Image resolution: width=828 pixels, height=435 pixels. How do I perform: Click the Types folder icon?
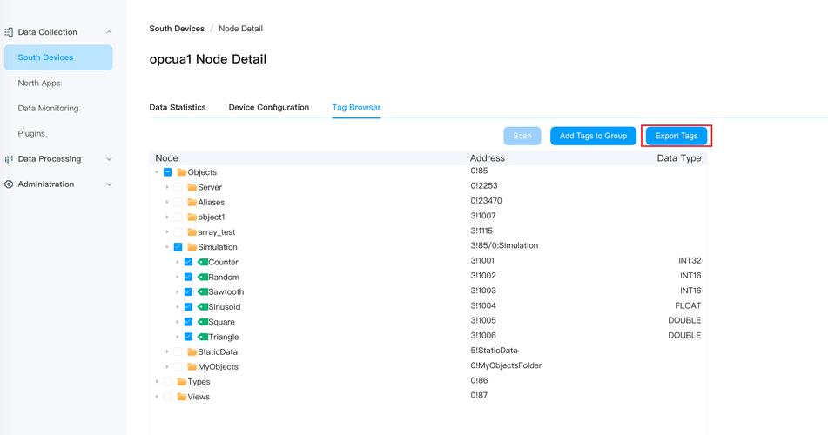click(x=181, y=382)
